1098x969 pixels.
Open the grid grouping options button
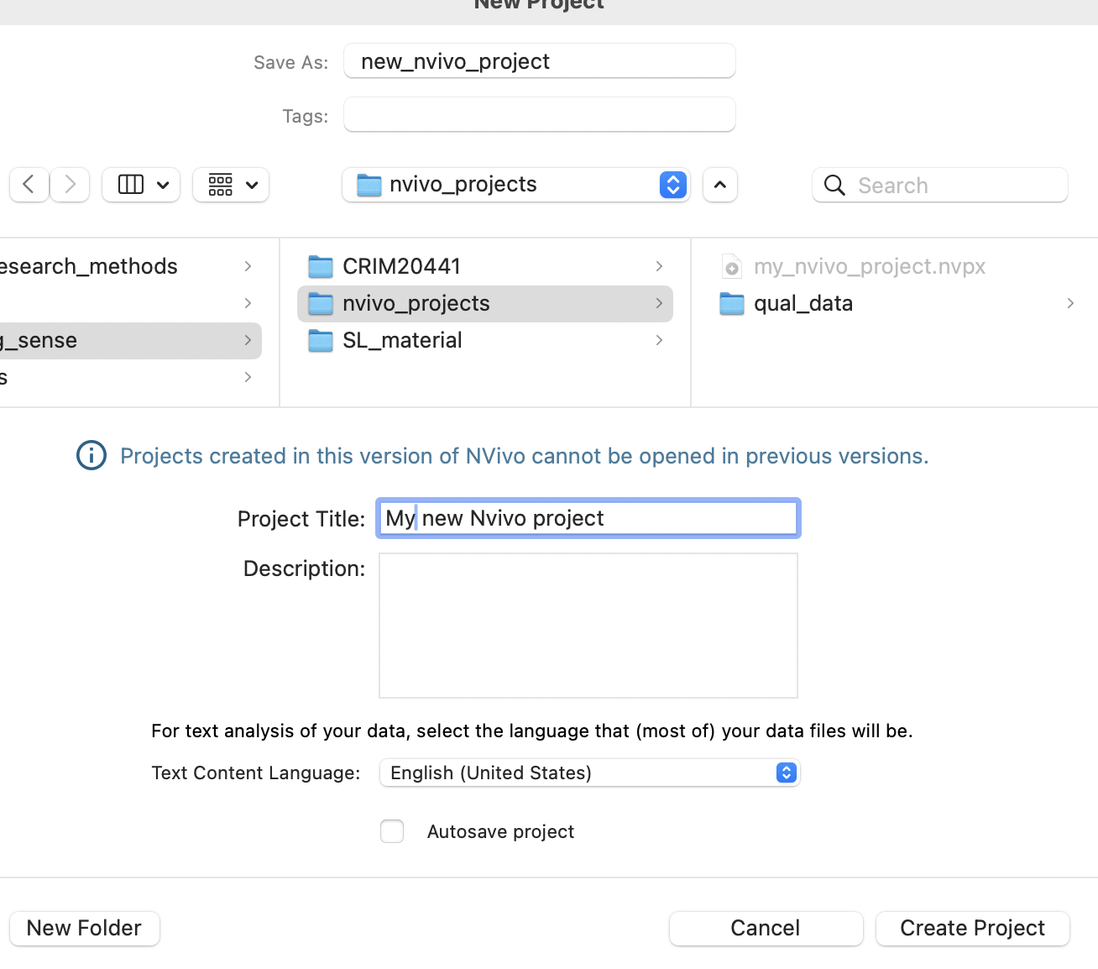pyautogui.click(x=231, y=185)
